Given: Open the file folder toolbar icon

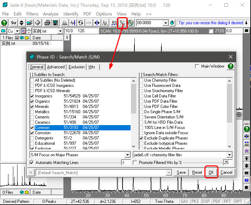Looking at the screenshot, I should point(30,23).
